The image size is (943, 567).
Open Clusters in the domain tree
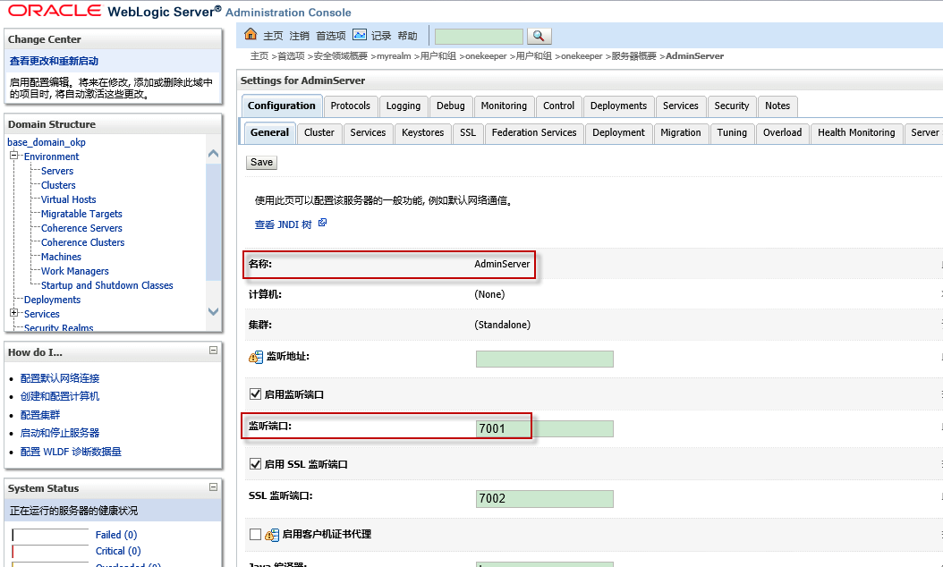[58, 185]
